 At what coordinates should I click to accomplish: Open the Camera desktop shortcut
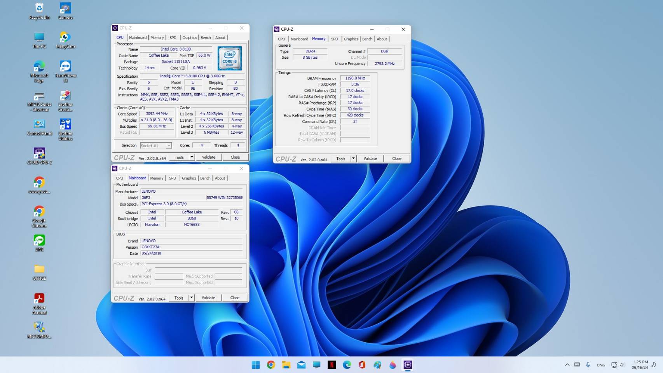[65, 11]
